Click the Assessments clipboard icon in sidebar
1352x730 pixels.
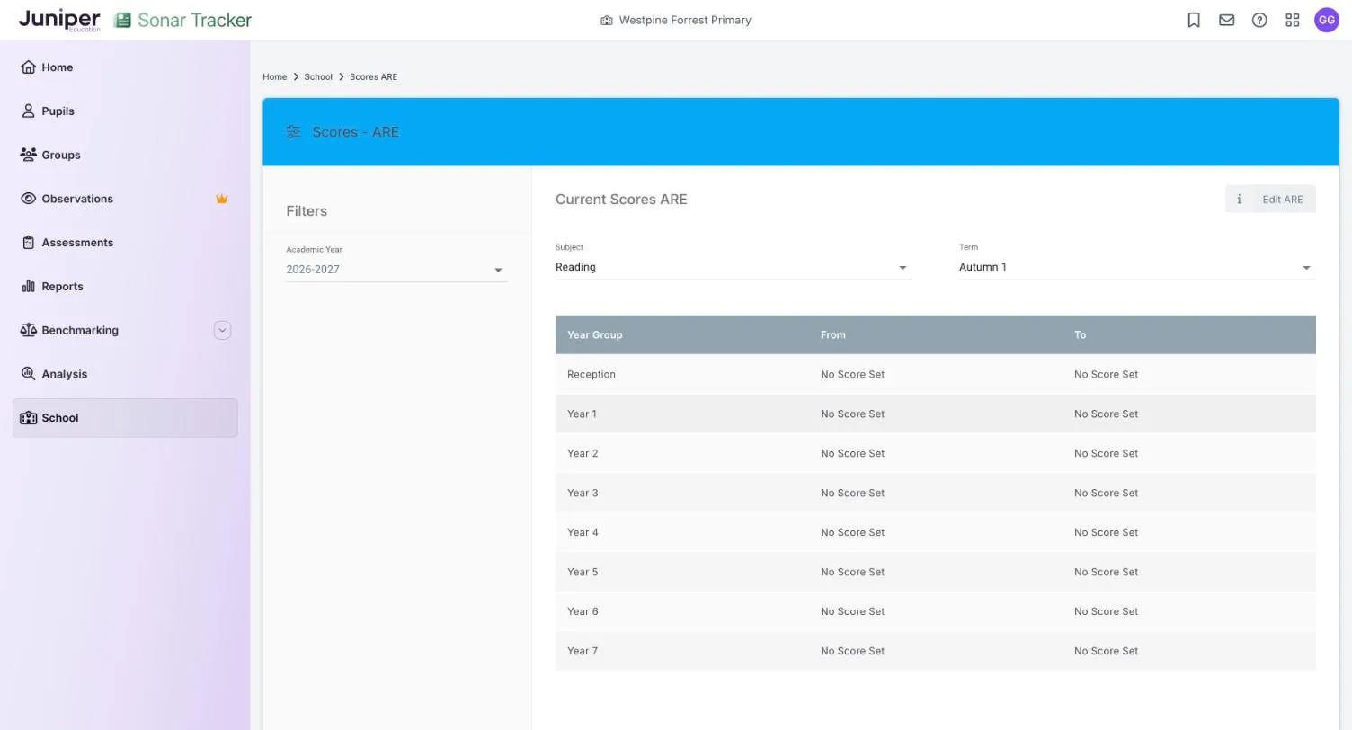click(28, 243)
